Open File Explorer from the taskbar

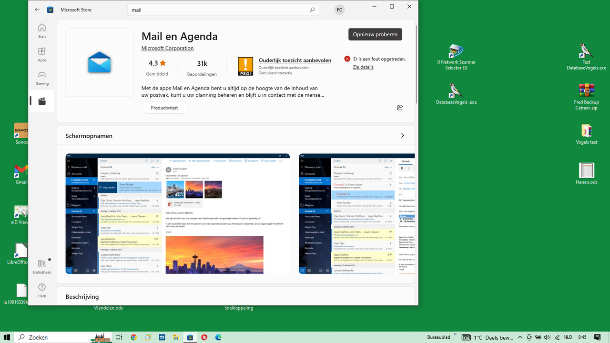tap(176, 337)
